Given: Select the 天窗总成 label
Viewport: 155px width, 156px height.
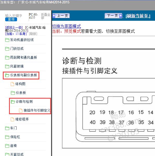Looking at the screenshot, I should pos(17,154).
